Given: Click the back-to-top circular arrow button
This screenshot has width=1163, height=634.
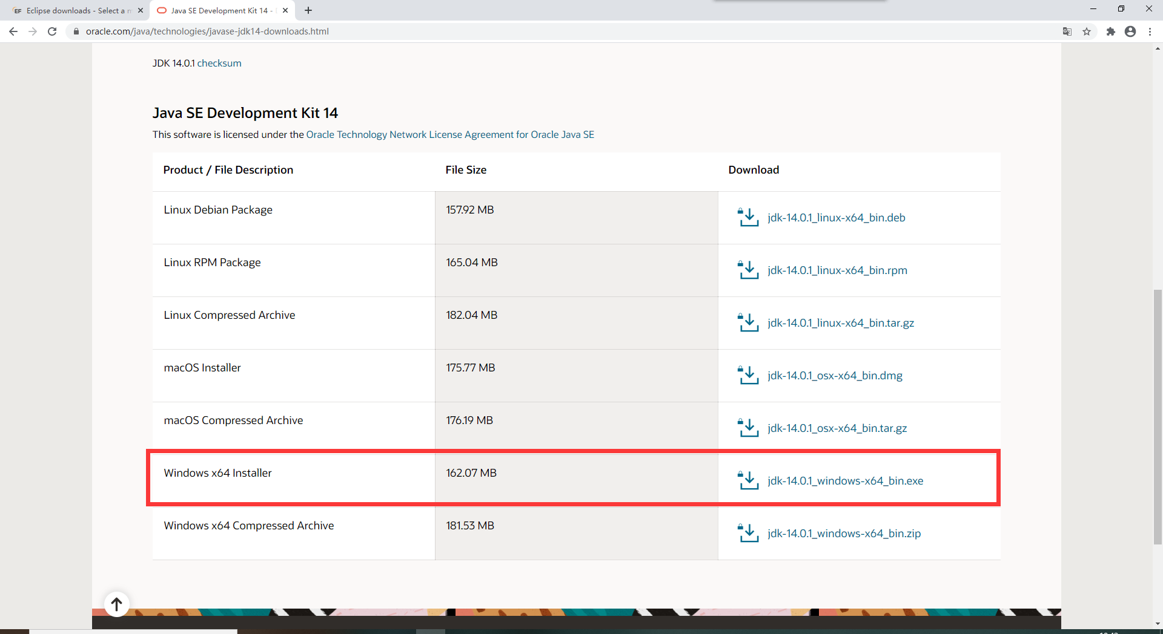Looking at the screenshot, I should (116, 604).
